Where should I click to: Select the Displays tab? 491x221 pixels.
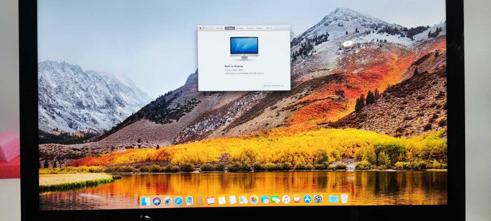coord(230,28)
